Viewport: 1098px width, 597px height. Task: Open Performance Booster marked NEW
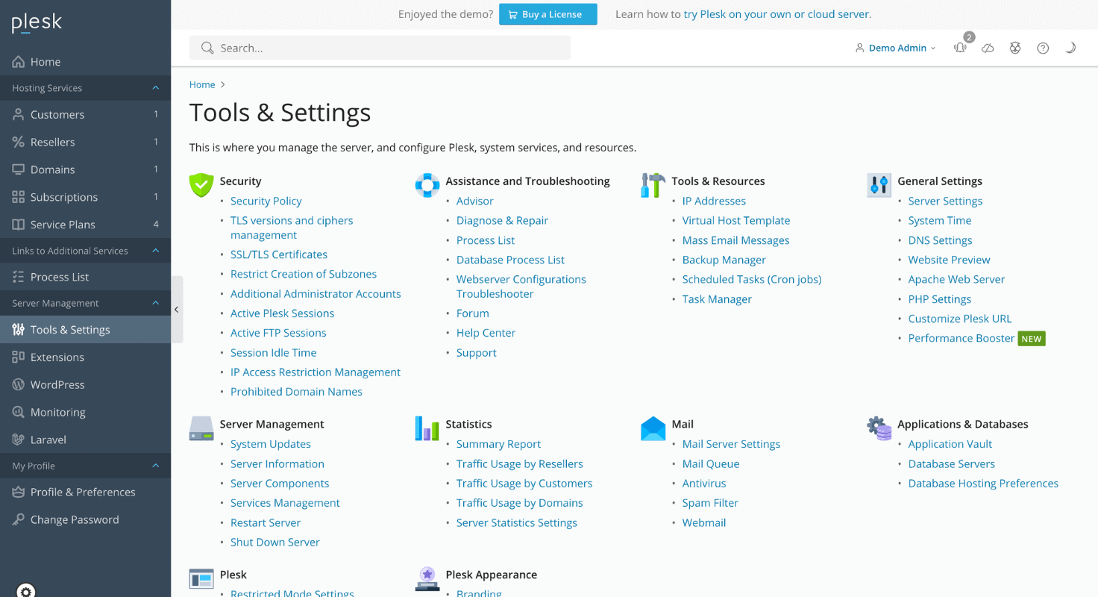[961, 337]
